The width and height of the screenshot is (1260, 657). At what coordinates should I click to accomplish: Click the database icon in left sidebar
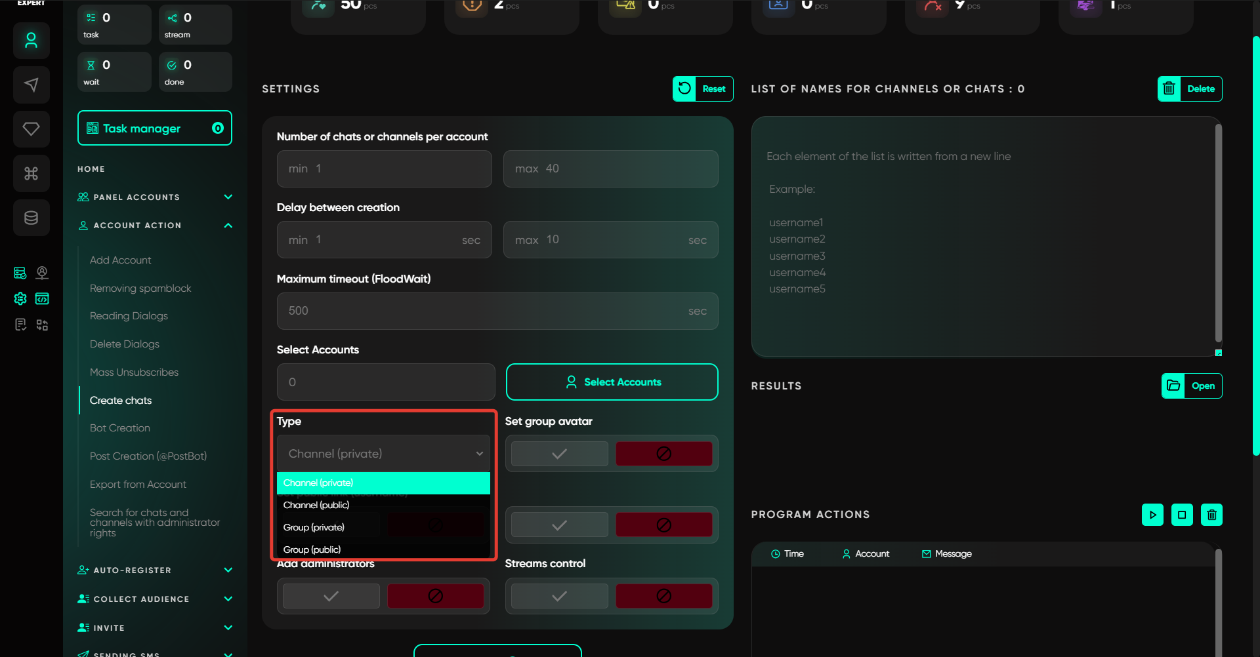31,218
